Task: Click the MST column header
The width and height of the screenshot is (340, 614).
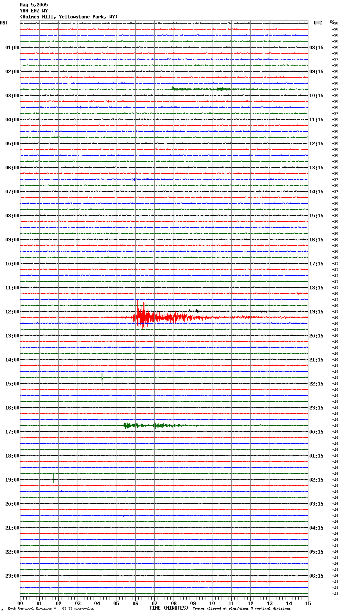Action: pyautogui.click(x=4, y=23)
